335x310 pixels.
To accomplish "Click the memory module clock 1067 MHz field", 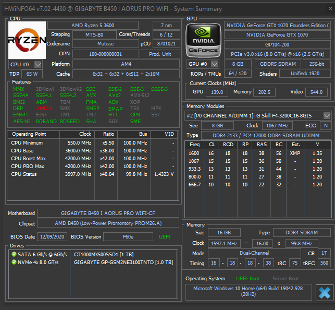I will [x=277, y=126].
